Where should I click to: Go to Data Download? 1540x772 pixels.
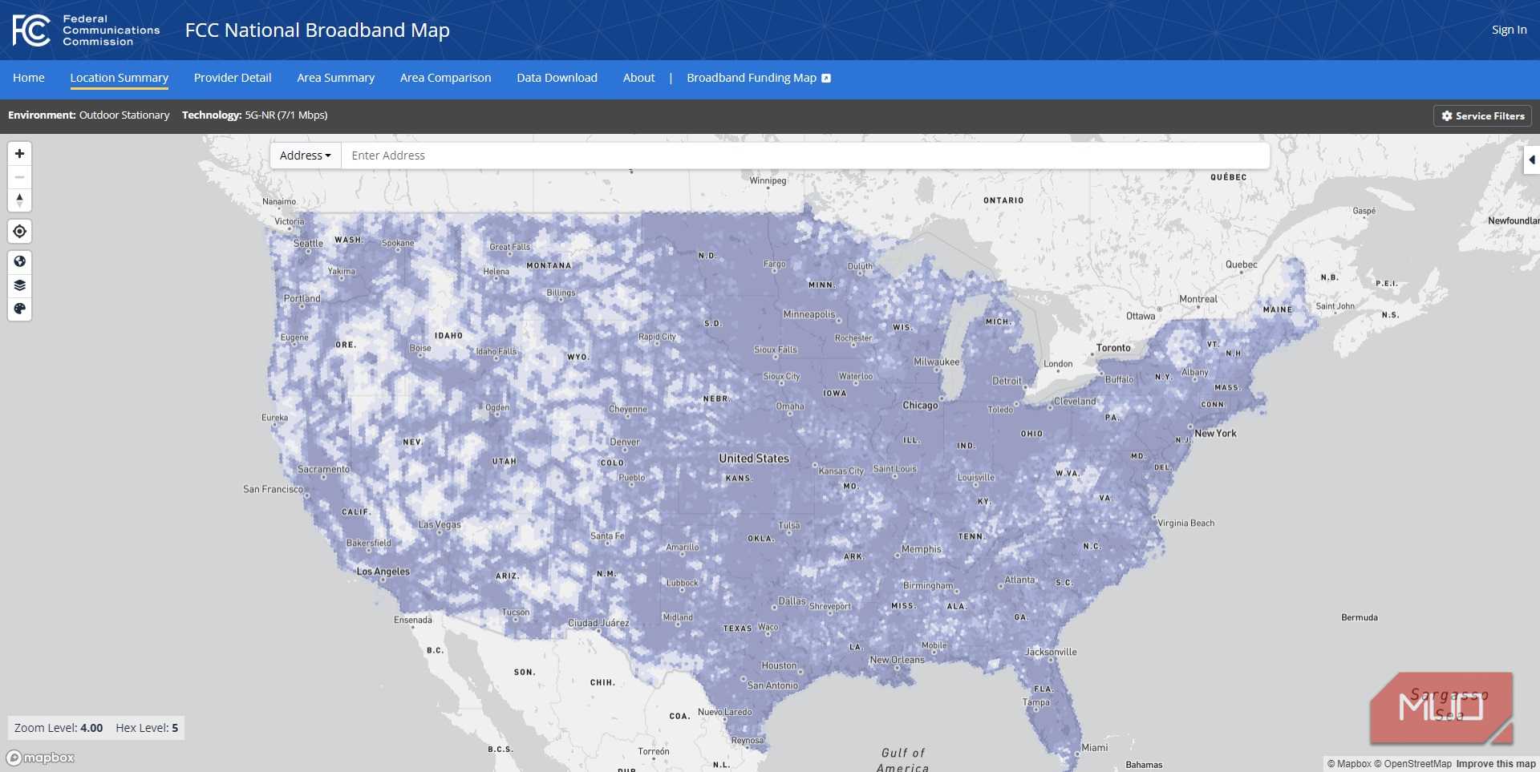point(557,78)
